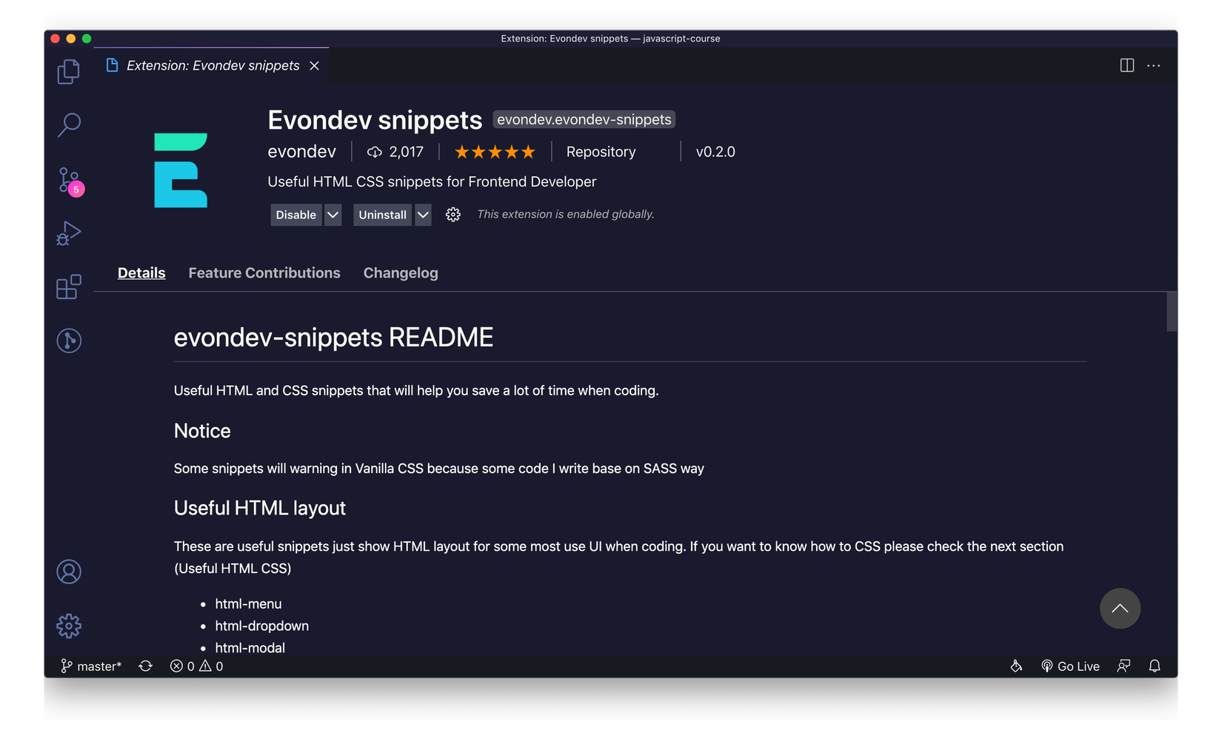Switch to the Changelog tab
This screenshot has height=736, width=1222.
click(400, 272)
